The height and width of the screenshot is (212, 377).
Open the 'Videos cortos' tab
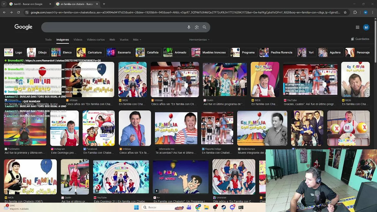click(x=96, y=39)
